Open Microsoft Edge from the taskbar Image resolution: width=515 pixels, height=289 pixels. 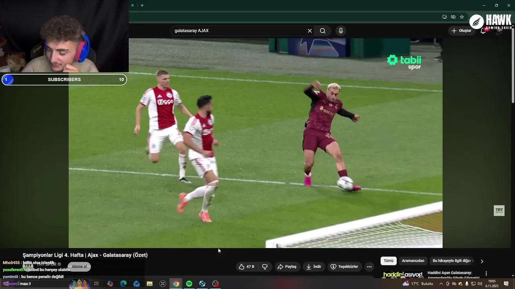(123, 284)
